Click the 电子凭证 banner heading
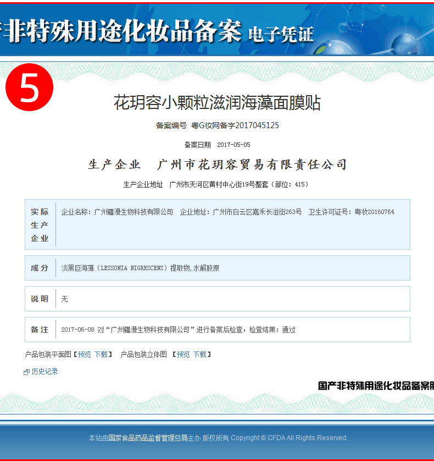 point(281,35)
